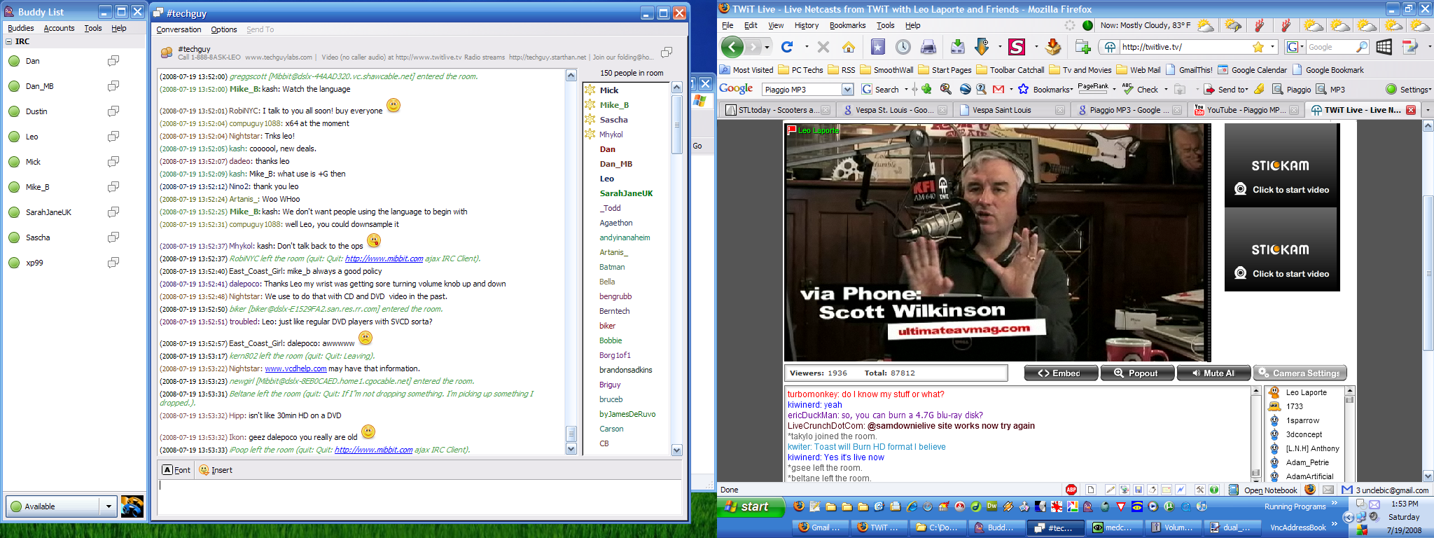1434x538 pixels.
Task: Click the Gmail icon in Google Toolbar
Action: click(x=998, y=89)
